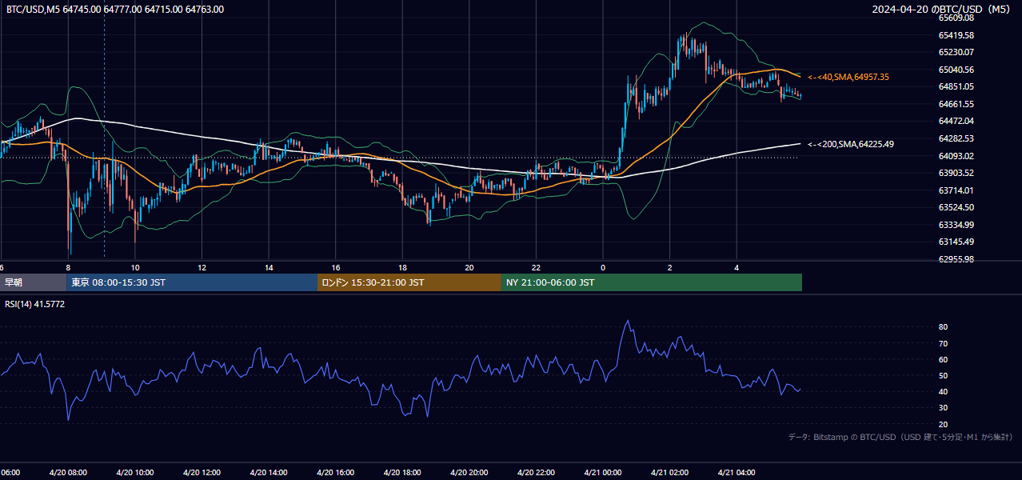Select the 200 SMA label 64225.49
The image size is (1022, 480).
pyautogui.click(x=851, y=144)
